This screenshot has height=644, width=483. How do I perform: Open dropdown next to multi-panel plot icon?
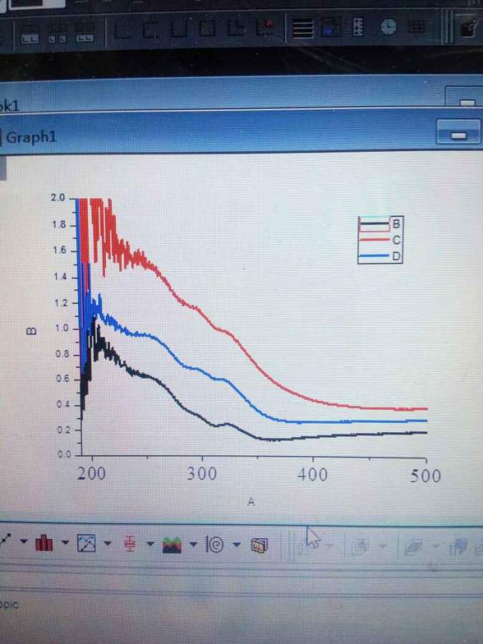(107, 543)
